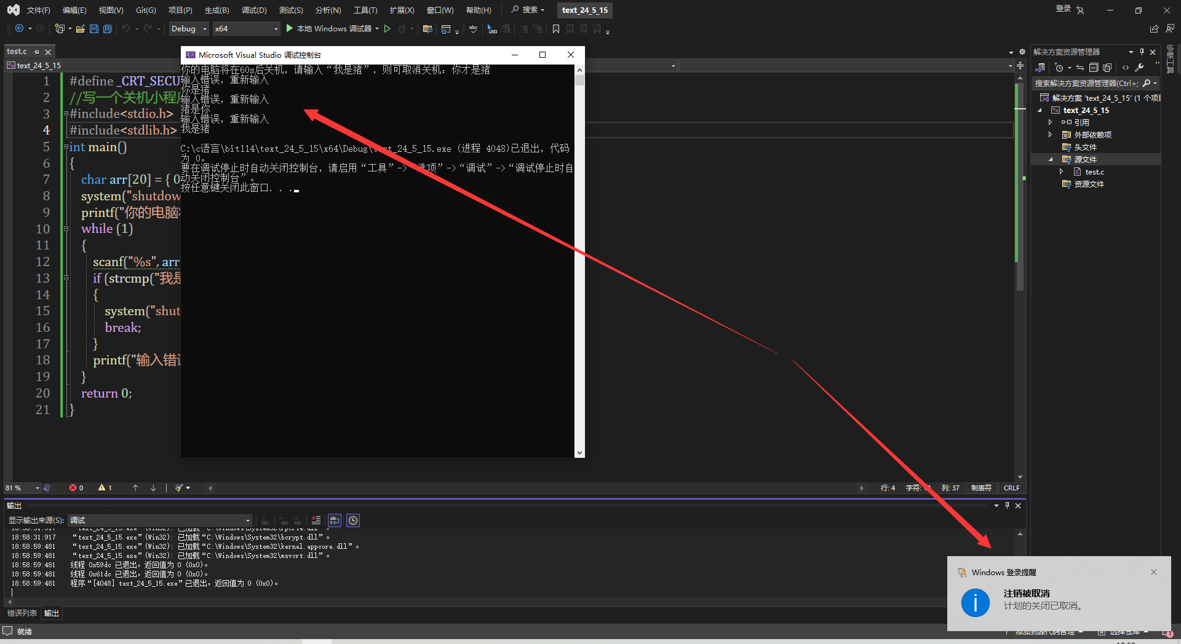
Task: Click the 搜索 search box in title bar
Action: point(528,10)
